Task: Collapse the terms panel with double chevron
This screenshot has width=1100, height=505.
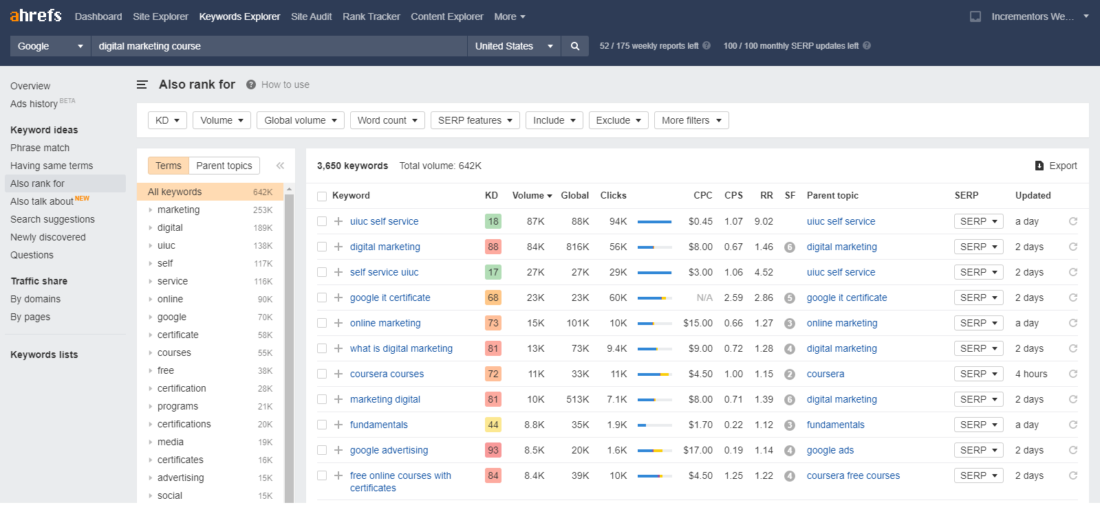Action: [x=280, y=166]
